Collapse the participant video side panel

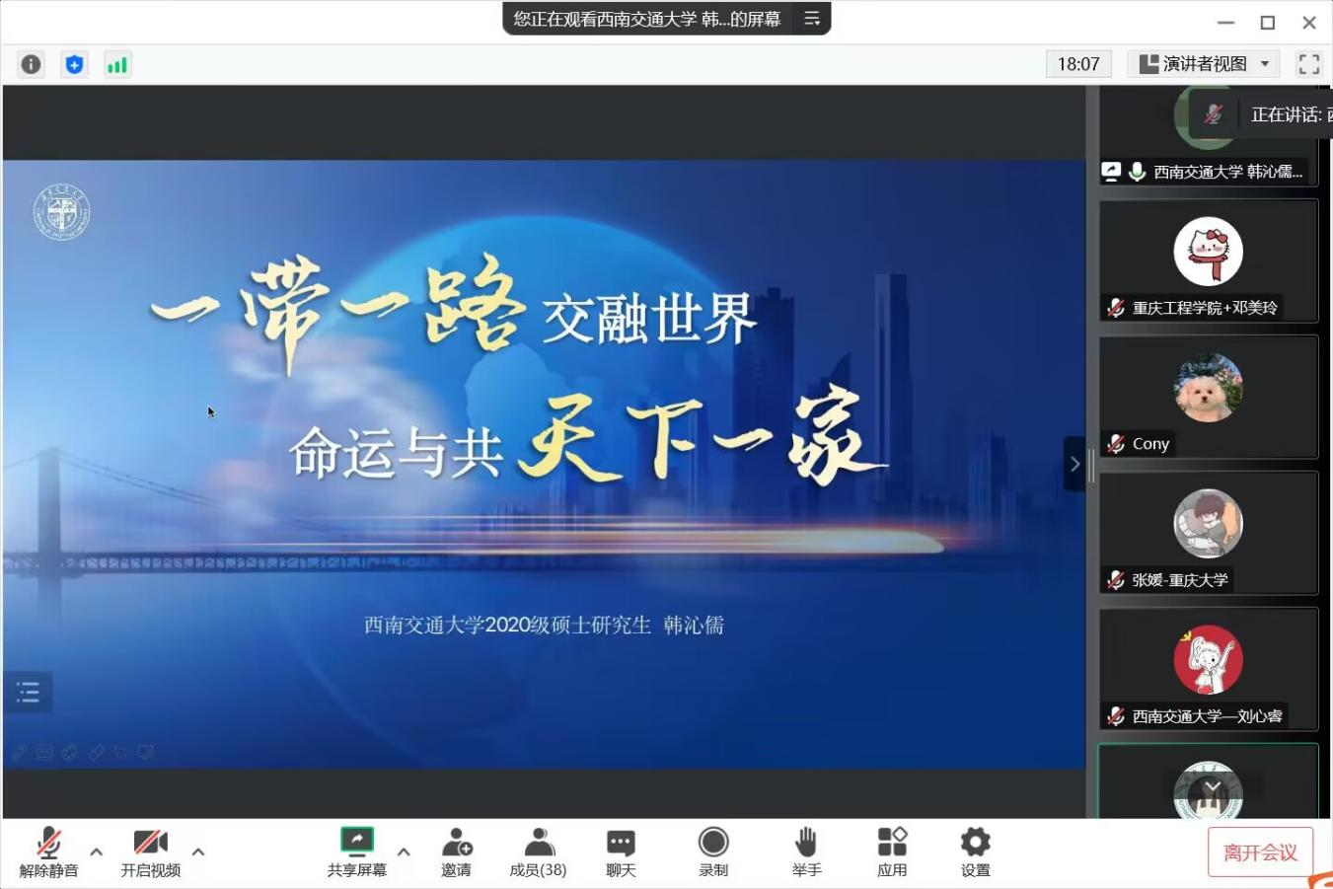(x=1074, y=464)
